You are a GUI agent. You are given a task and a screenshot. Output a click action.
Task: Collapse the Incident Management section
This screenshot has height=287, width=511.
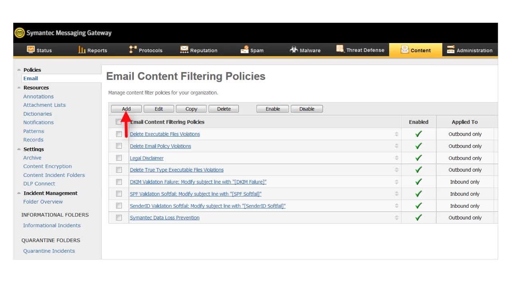point(19,193)
